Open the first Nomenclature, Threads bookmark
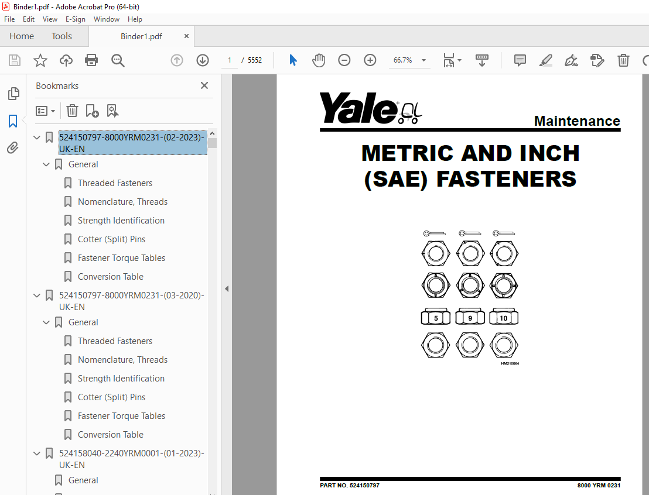 [x=122, y=202]
